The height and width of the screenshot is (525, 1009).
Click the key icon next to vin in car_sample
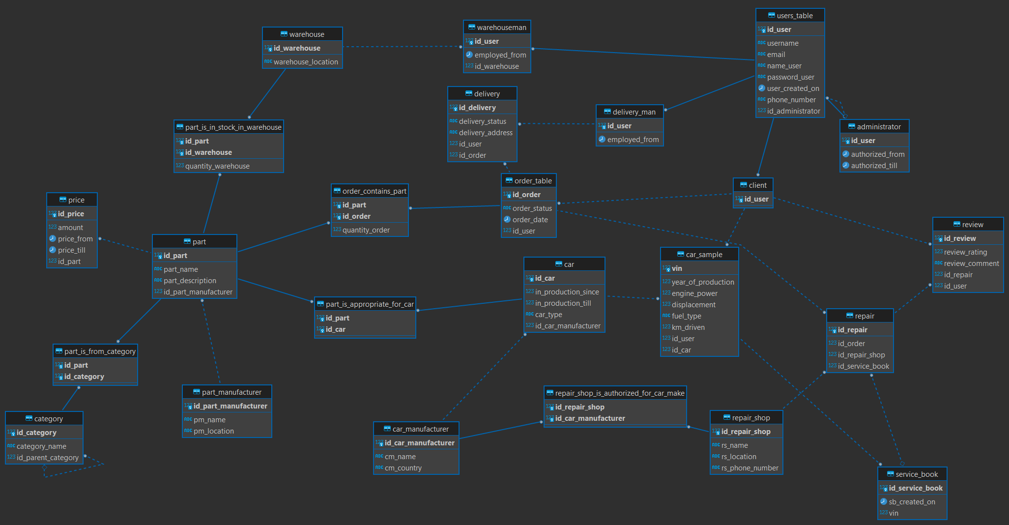(666, 268)
